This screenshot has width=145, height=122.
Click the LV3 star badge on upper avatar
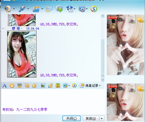[x=140, y=19]
